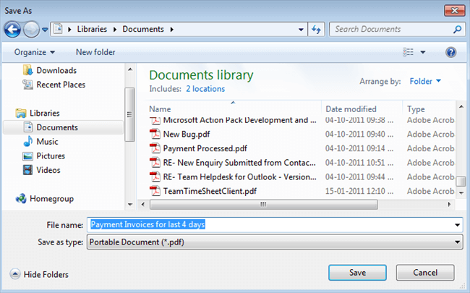Click the PDF icon beside TeamTimeSheetClient.pdf

155,191
